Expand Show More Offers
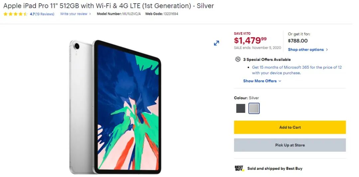Viewport: 359px width, 177px height. tap(262, 81)
